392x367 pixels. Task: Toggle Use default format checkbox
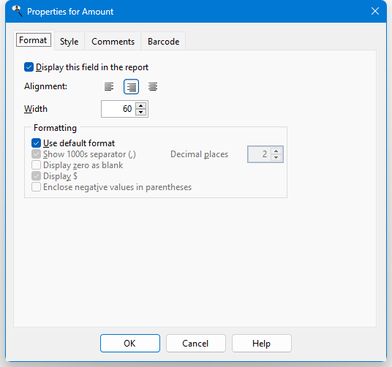tap(36, 143)
